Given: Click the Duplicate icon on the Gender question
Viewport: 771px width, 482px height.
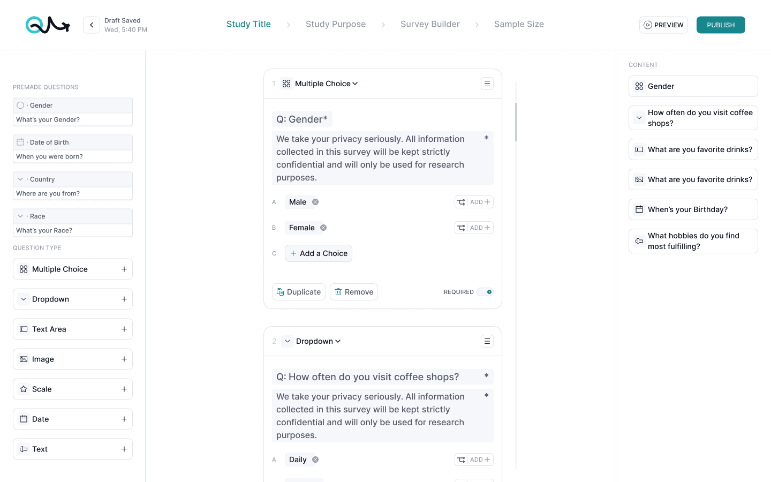Looking at the screenshot, I should coord(281,291).
